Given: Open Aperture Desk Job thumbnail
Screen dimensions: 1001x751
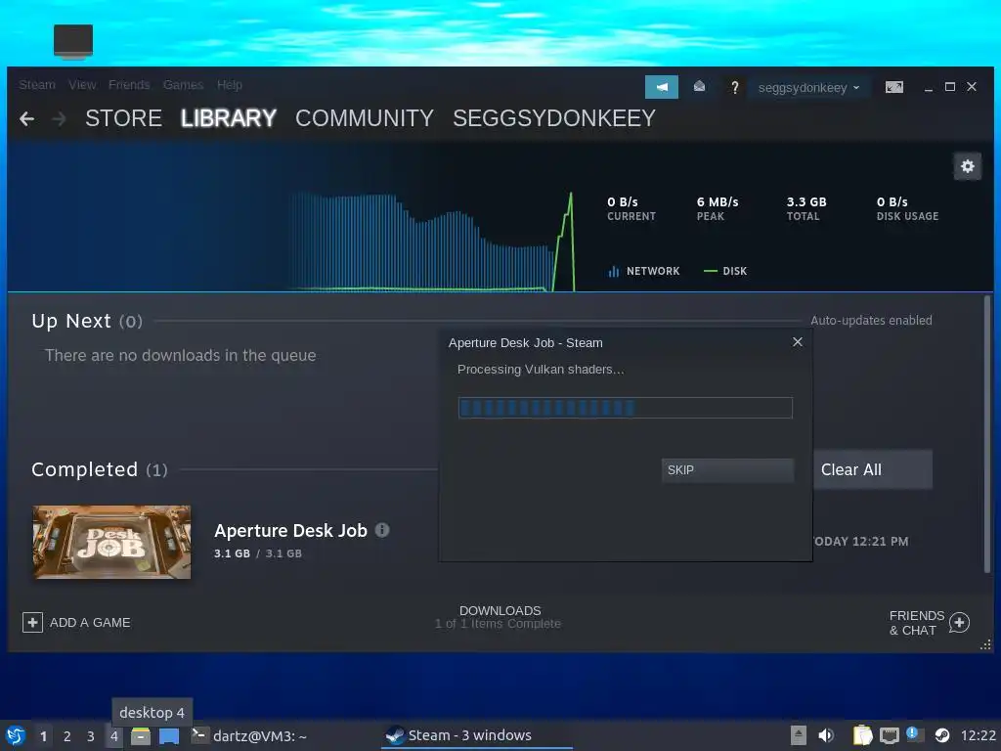Looking at the screenshot, I should pyautogui.click(x=111, y=542).
